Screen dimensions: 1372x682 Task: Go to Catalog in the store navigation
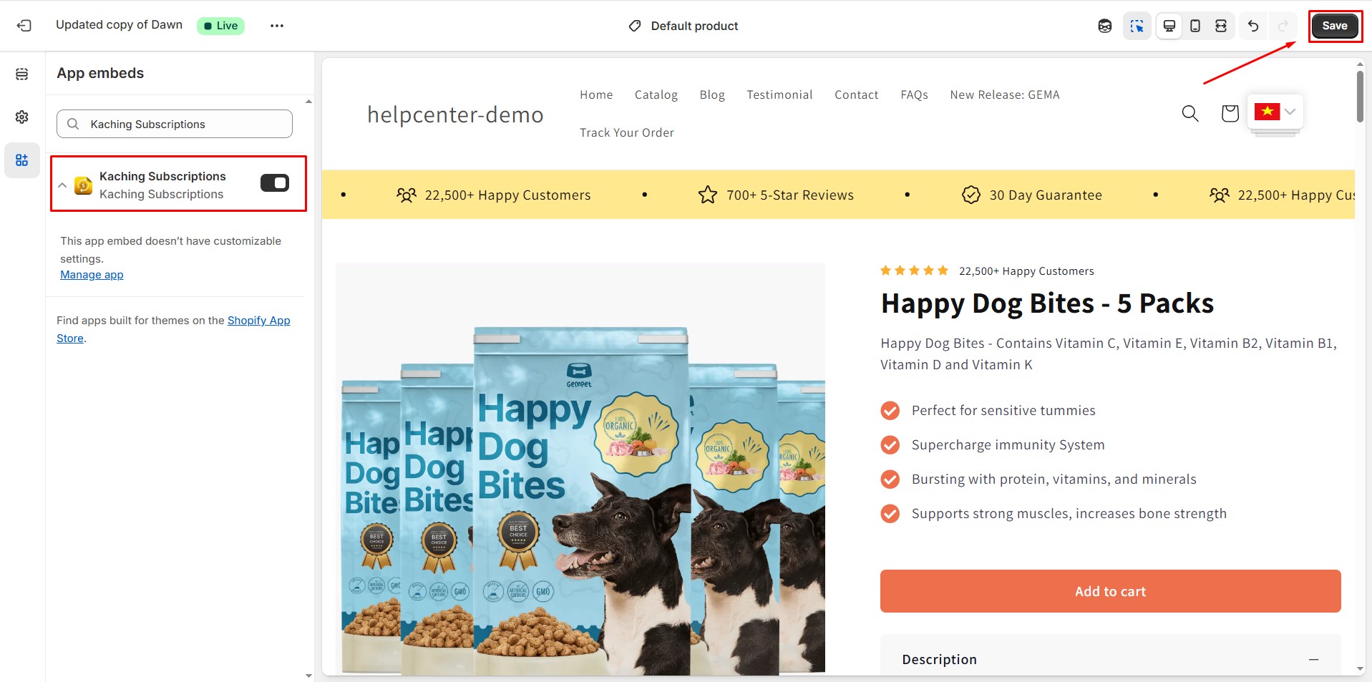coord(656,94)
